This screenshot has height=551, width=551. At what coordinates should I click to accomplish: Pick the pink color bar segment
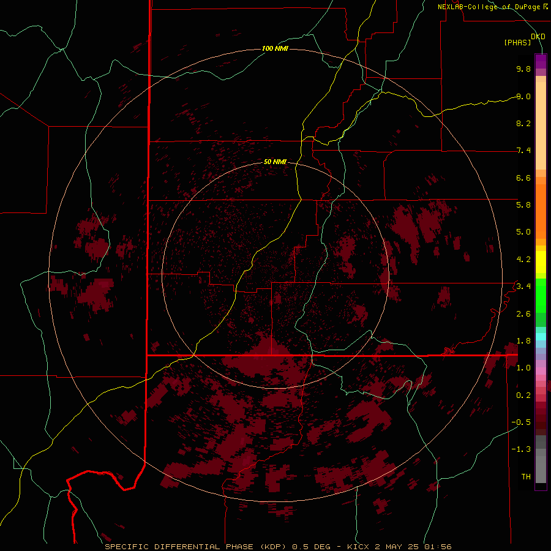541,371
